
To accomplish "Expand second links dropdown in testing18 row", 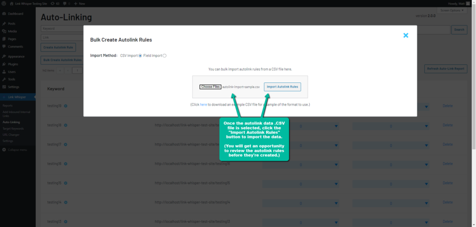I will (x=390, y=126).
